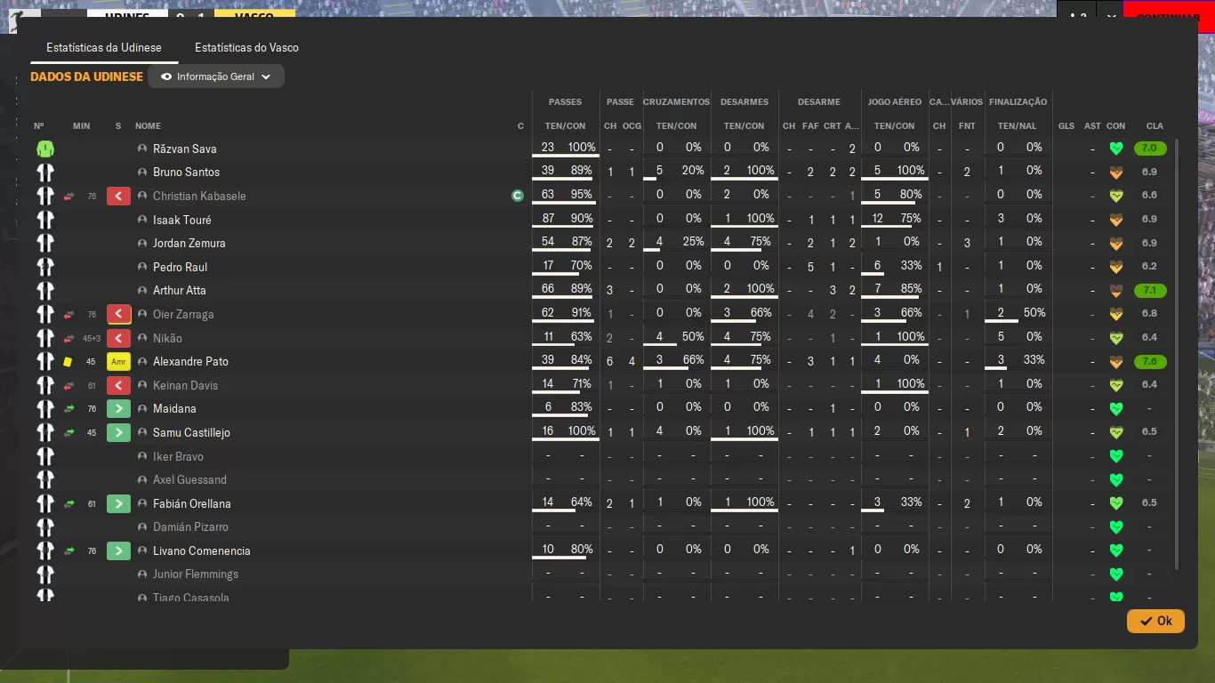Click the person icon beside Pedro Raul
Image resolution: width=1215 pixels, height=683 pixels.
coord(142,267)
